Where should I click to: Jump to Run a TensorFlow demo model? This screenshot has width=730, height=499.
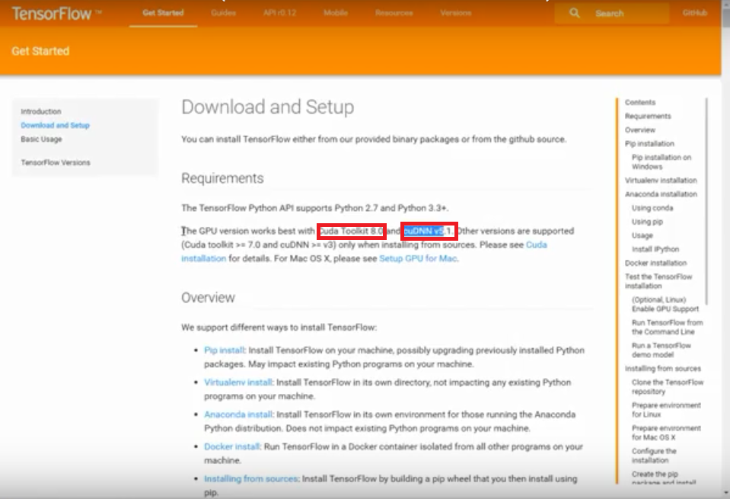661,350
